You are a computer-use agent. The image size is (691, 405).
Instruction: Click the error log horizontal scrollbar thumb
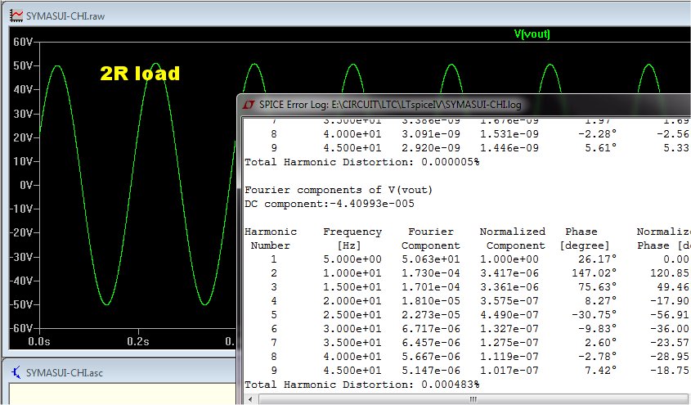[473, 400]
